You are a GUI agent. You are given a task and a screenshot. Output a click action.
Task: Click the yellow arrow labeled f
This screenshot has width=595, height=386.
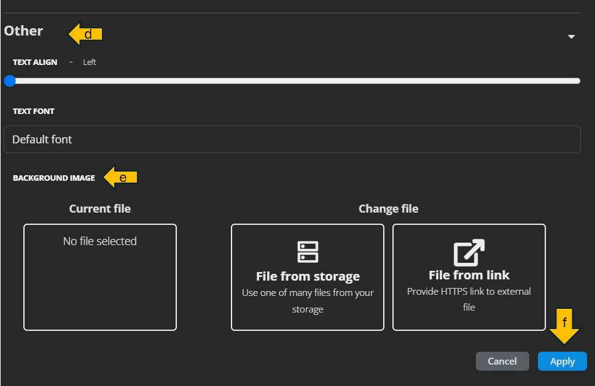click(564, 327)
